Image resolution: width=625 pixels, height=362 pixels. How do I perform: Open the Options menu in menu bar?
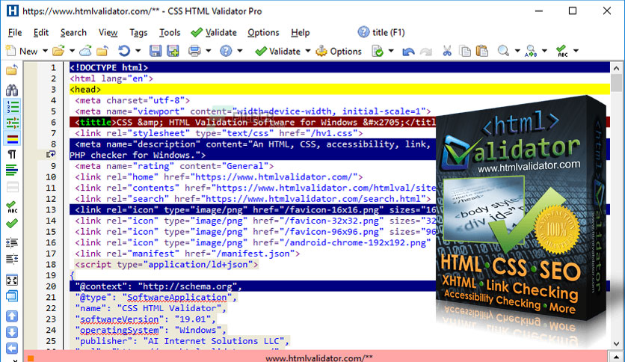pyautogui.click(x=263, y=33)
